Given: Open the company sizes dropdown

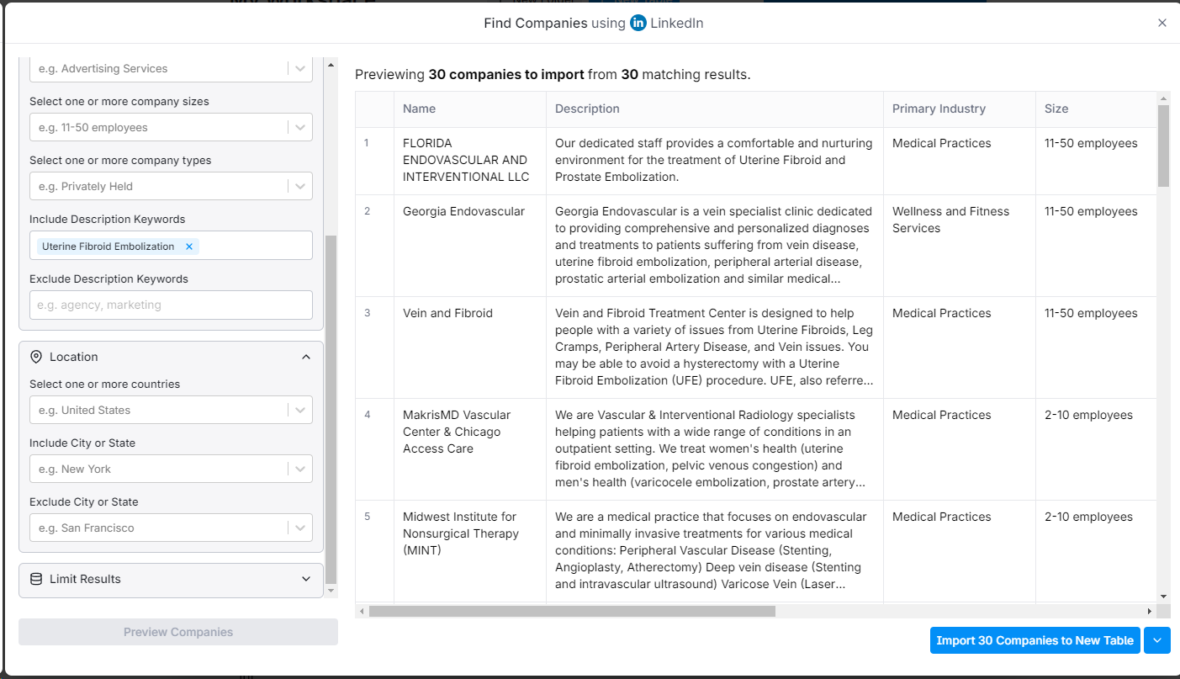Looking at the screenshot, I should tap(299, 128).
